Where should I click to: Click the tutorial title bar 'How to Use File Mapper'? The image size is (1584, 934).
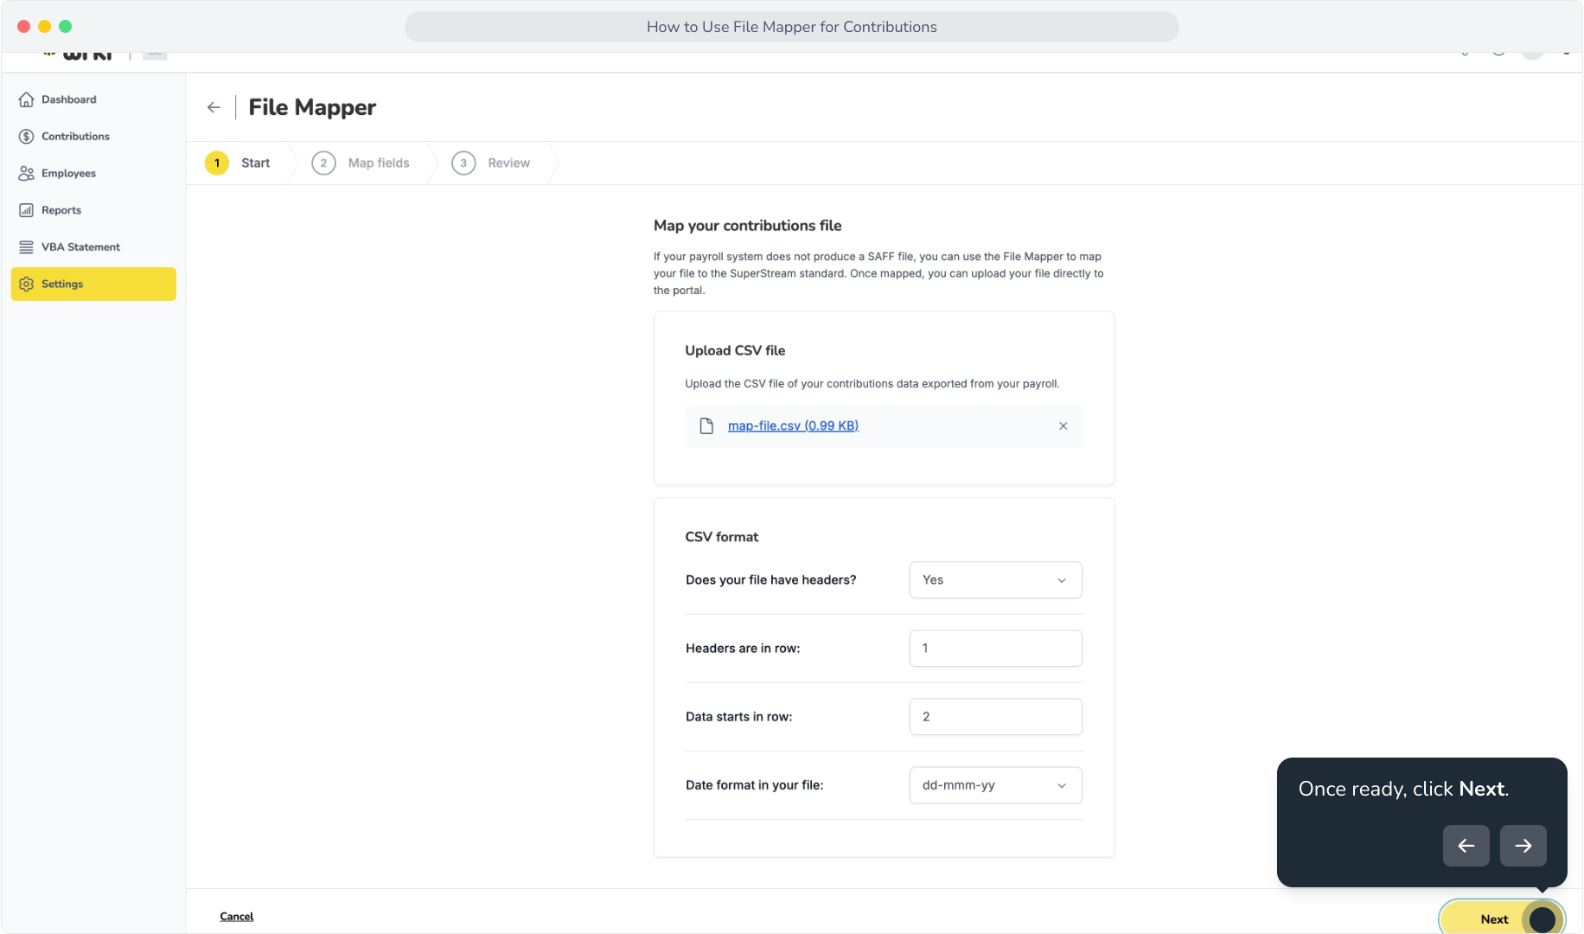[792, 27]
